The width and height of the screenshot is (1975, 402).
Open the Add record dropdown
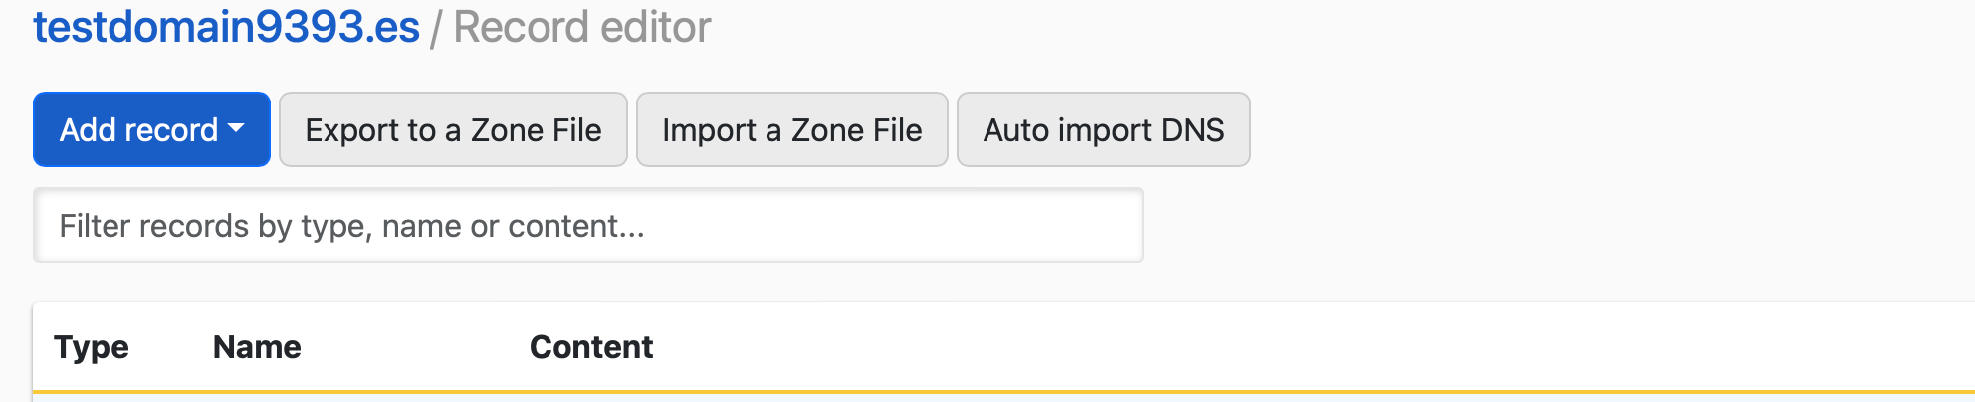point(151,129)
